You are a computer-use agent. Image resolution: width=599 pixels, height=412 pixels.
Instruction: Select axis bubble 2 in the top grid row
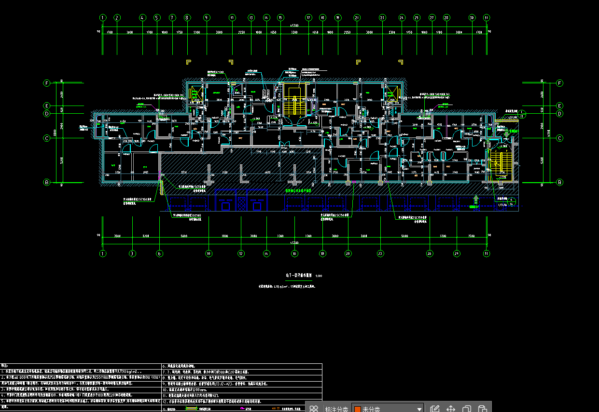117,17
